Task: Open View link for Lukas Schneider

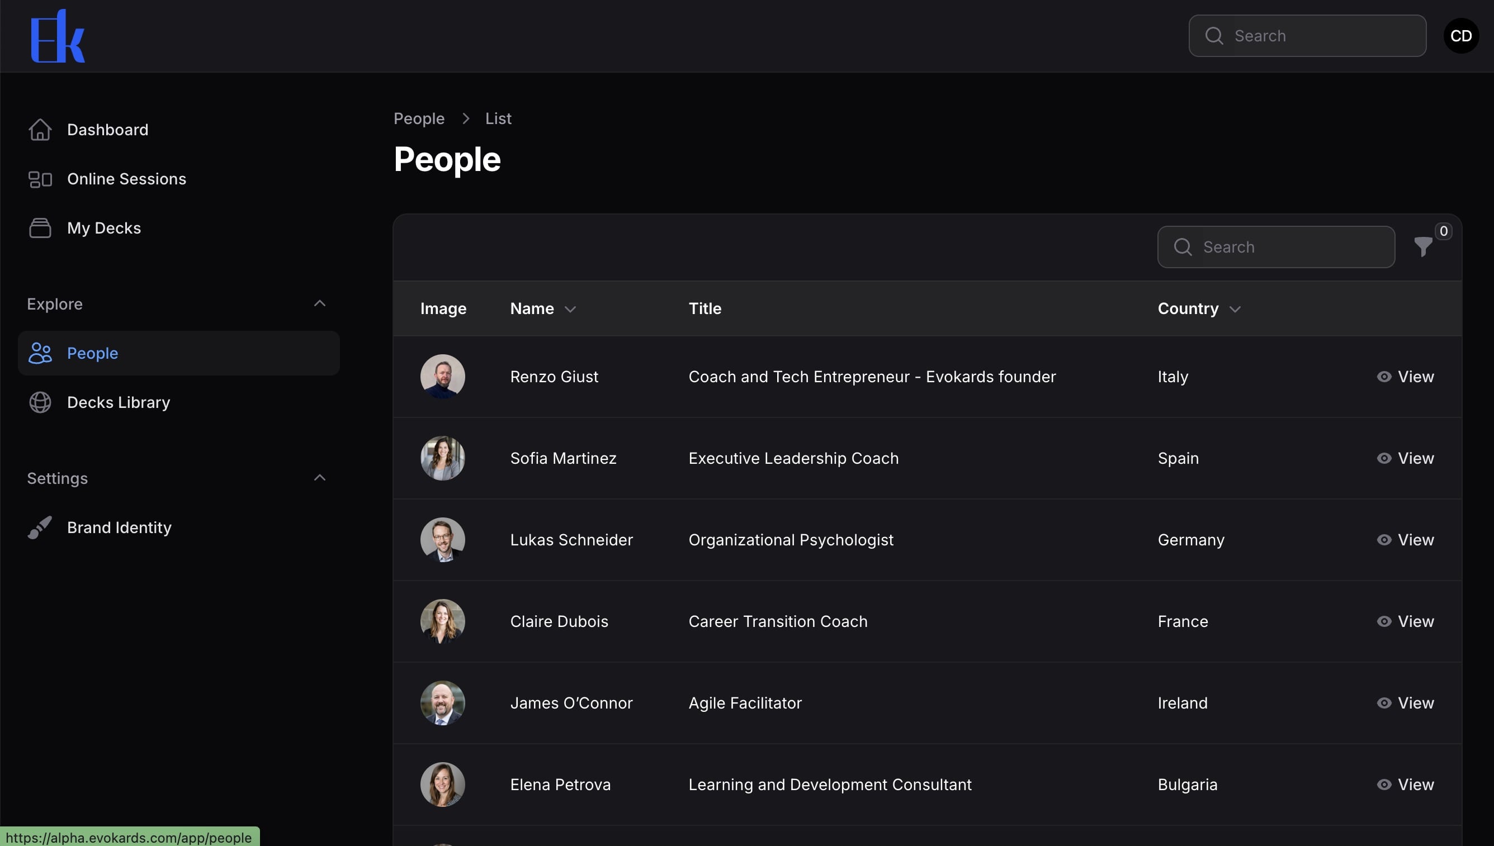Action: coord(1405,540)
